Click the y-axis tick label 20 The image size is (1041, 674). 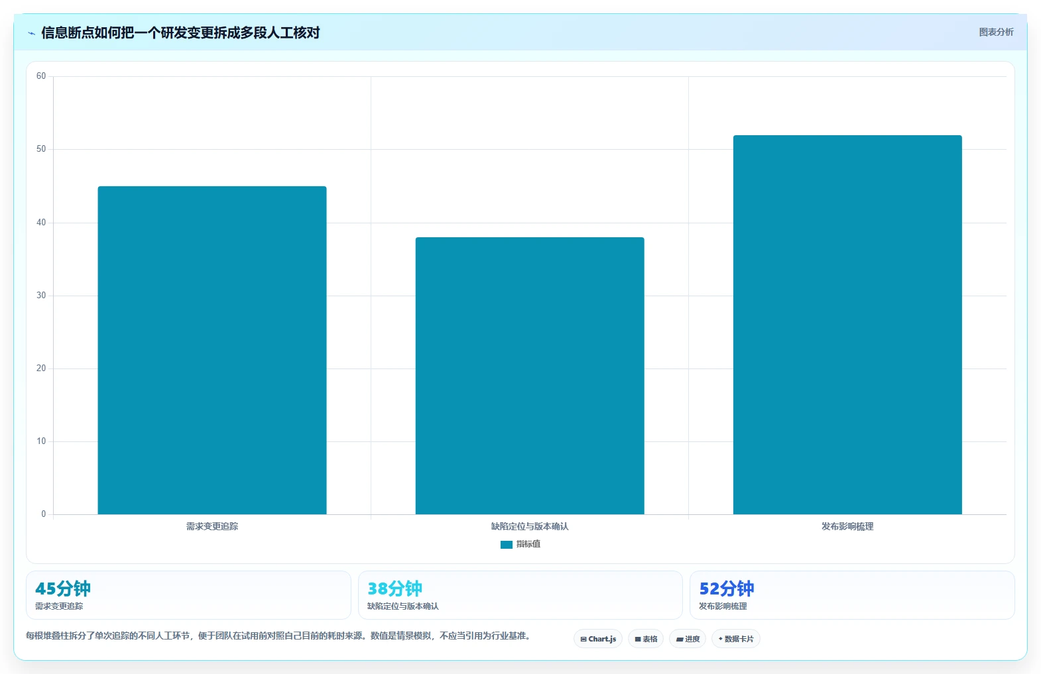(x=41, y=368)
